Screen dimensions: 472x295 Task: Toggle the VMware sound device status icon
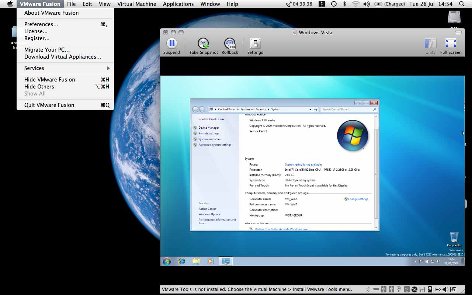[445, 289]
